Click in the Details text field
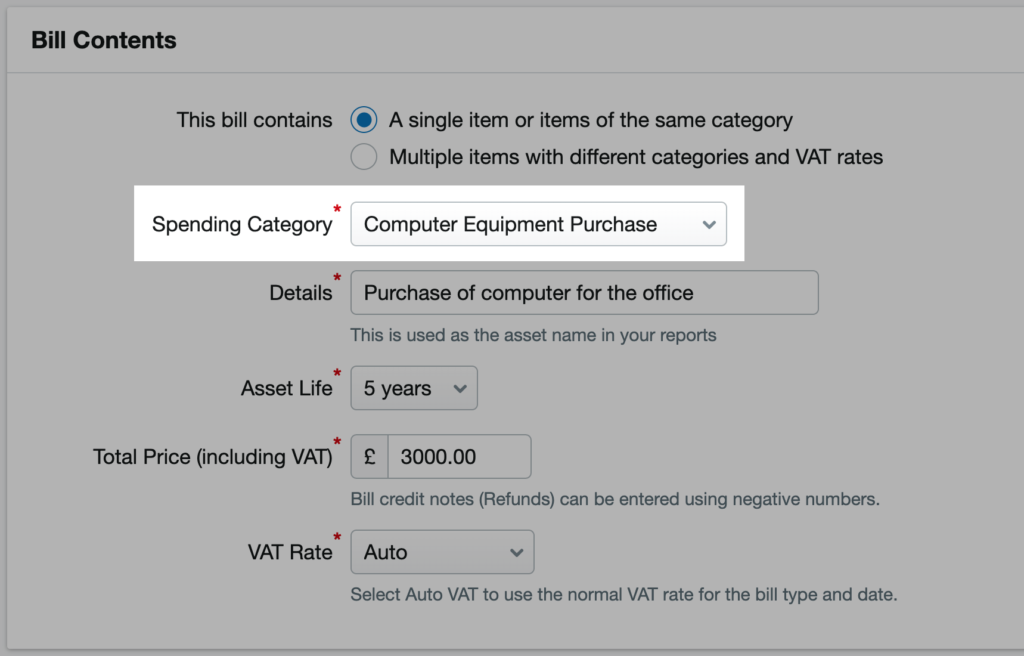1024x656 pixels. pyautogui.click(x=584, y=292)
